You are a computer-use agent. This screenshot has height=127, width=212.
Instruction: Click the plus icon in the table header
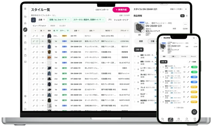[x=35, y=31]
